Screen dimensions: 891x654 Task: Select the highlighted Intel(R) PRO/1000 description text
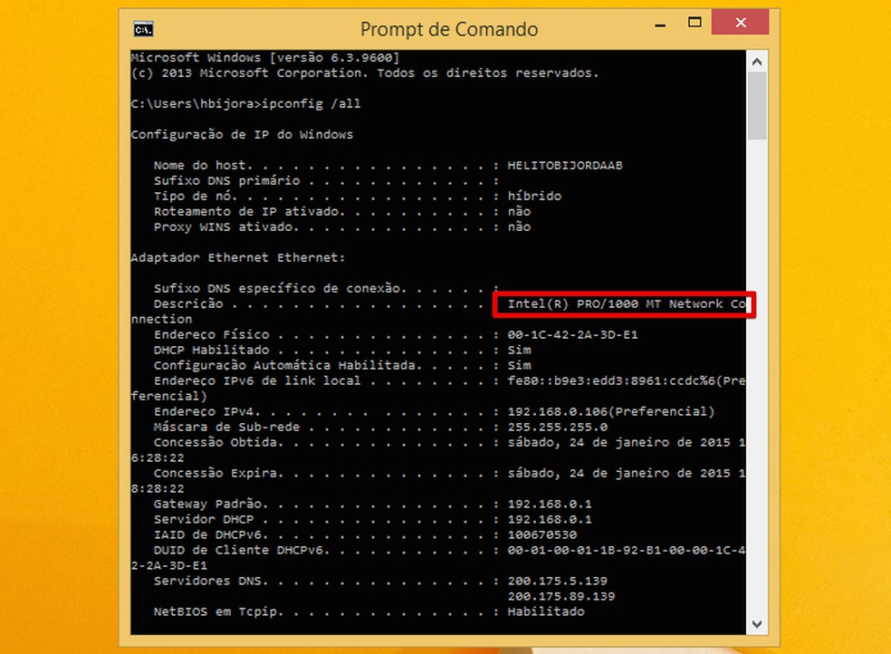(623, 303)
